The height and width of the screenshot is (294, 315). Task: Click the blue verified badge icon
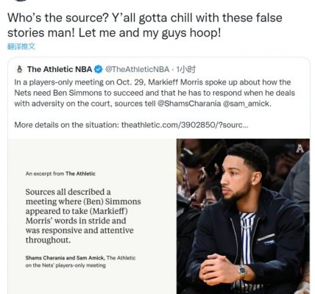click(99, 70)
